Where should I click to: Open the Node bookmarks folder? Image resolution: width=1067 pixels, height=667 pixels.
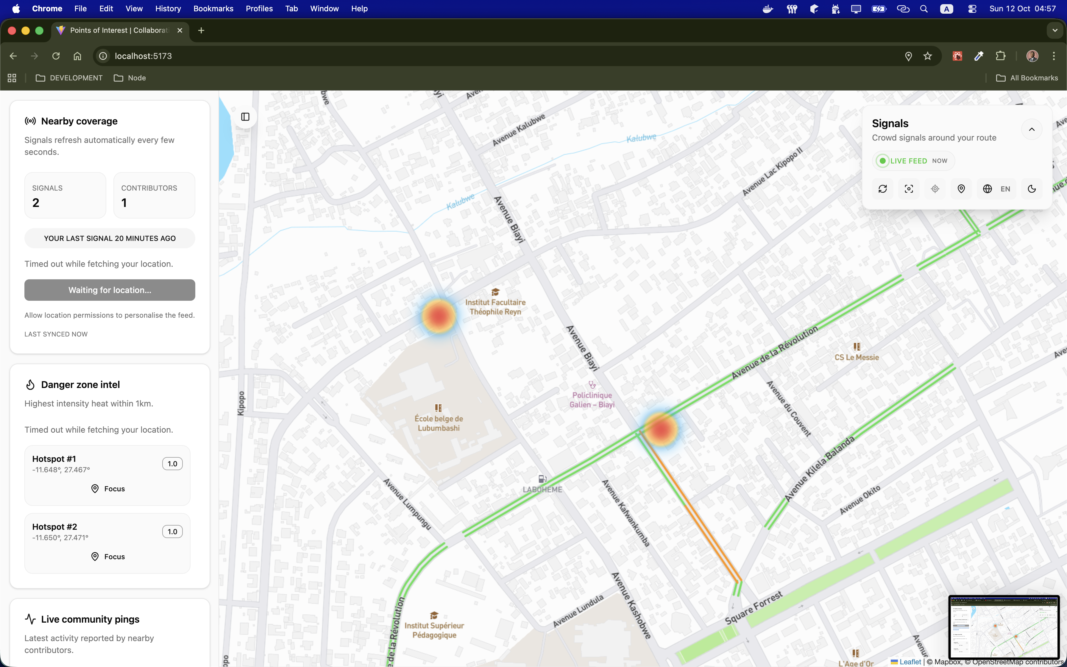tap(130, 78)
